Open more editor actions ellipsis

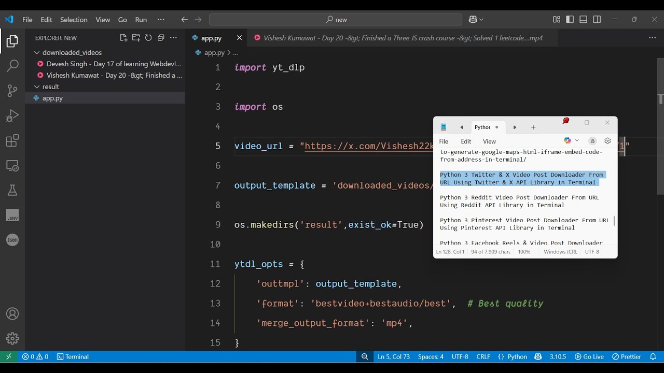652,38
